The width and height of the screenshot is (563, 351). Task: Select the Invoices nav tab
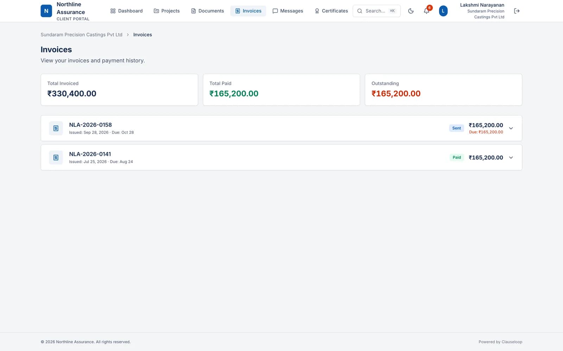pyautogui.click(x=248, y=11)
